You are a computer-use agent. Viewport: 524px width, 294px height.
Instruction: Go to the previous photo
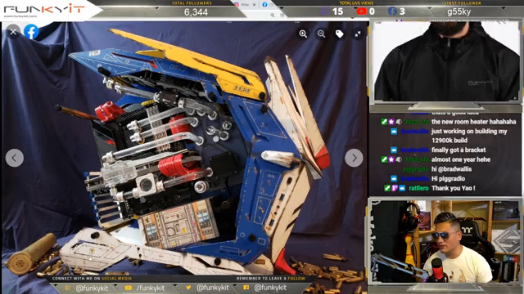14,158
